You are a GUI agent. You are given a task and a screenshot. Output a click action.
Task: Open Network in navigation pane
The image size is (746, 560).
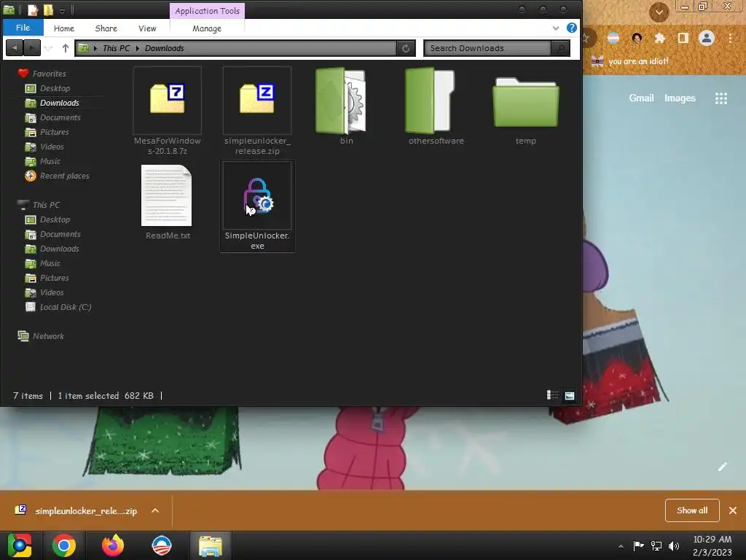tap(48, 336)
